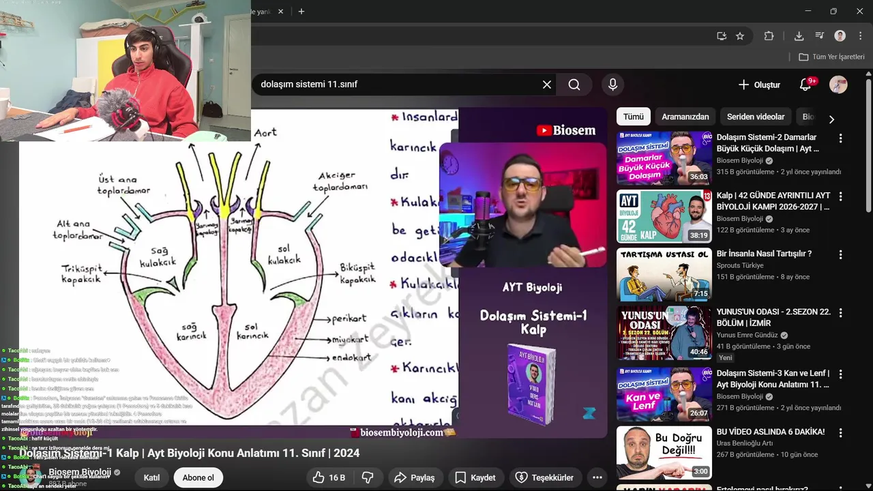Click Sprouts Türkiye channel name

click(x=740, y=265)
